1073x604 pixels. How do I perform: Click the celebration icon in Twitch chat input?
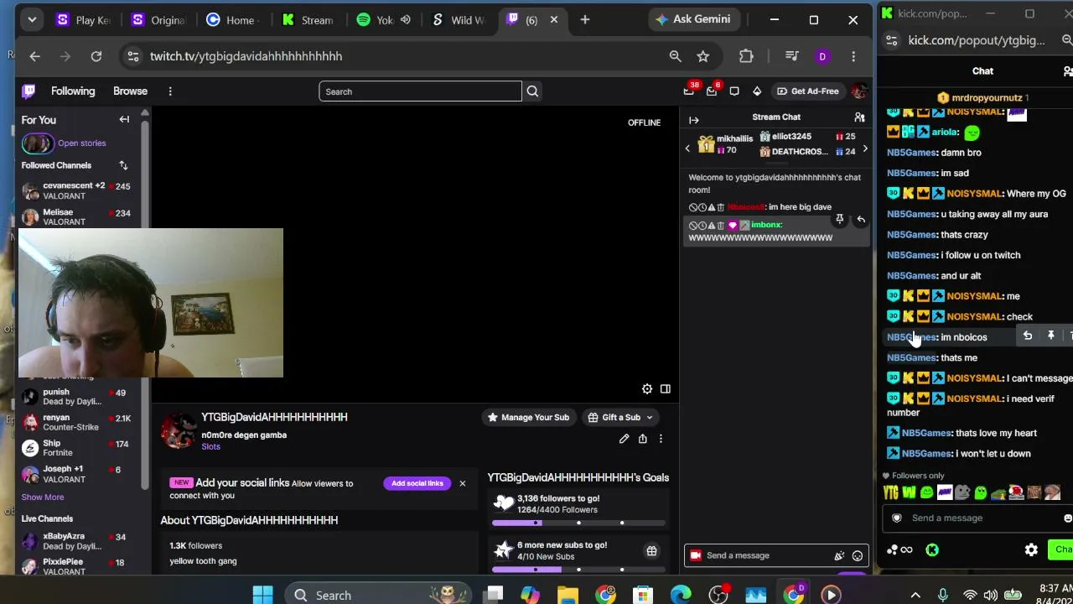point(839,555)
